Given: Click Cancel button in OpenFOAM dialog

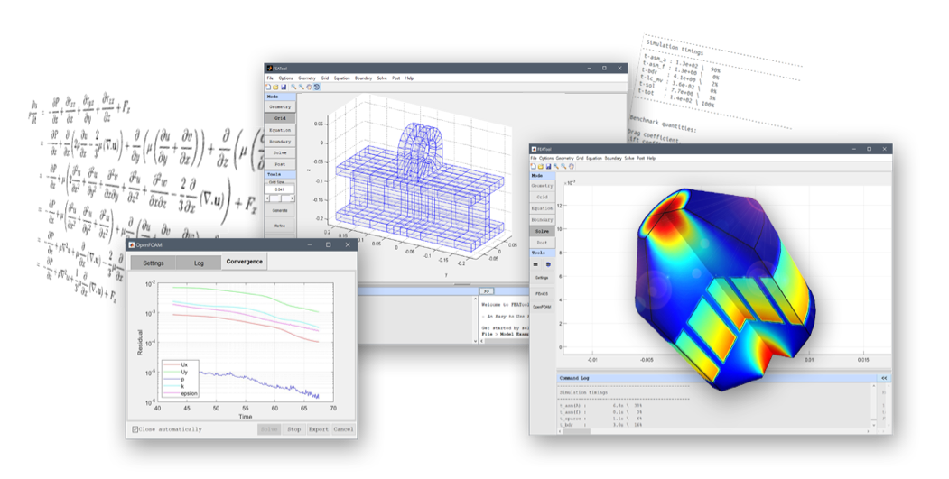Looking at the screenshot, I should tap(343, 429).
